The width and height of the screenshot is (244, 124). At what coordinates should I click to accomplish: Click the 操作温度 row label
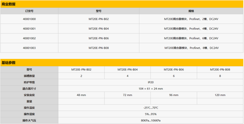pyautogui.click(x=29, y=108)
